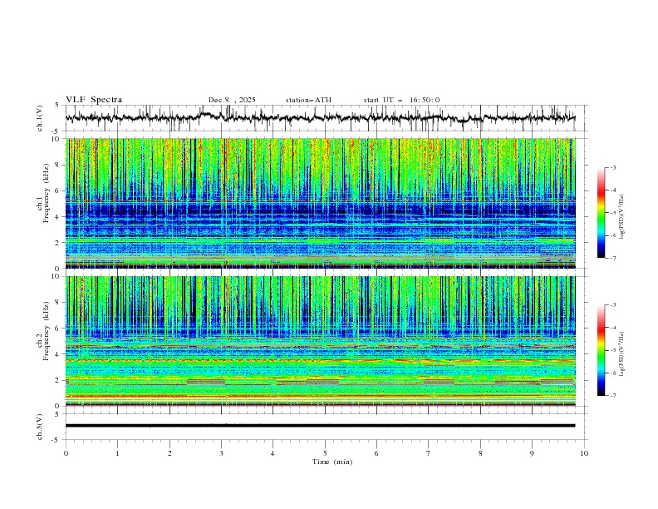Screen dimensions: 658x509
Task: Select the Dec. 8, 2025 date label
Action: 232,100
